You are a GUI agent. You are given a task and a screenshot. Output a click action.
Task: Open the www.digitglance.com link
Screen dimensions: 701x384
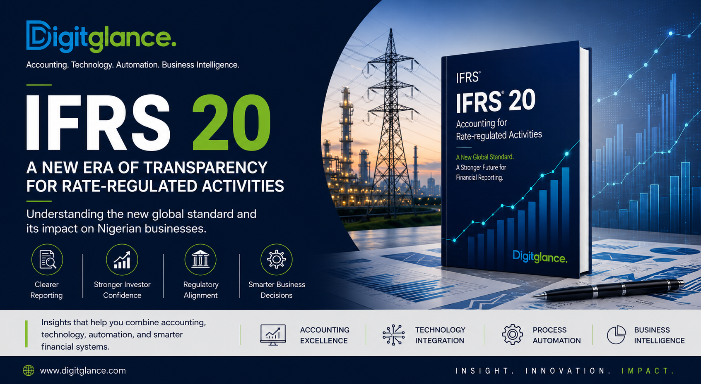pyautogui.click(x=83, y=371)
